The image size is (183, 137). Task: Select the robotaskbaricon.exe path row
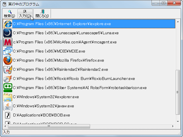click(89, 88)
